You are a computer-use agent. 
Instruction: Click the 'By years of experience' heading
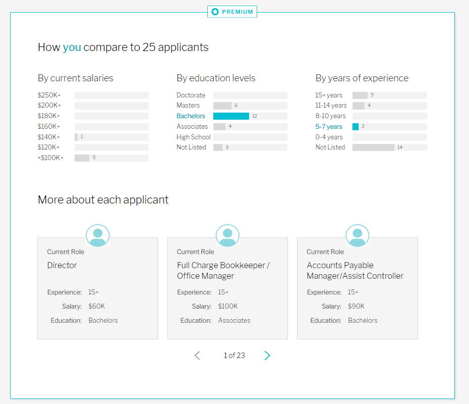tap(362, 78)
